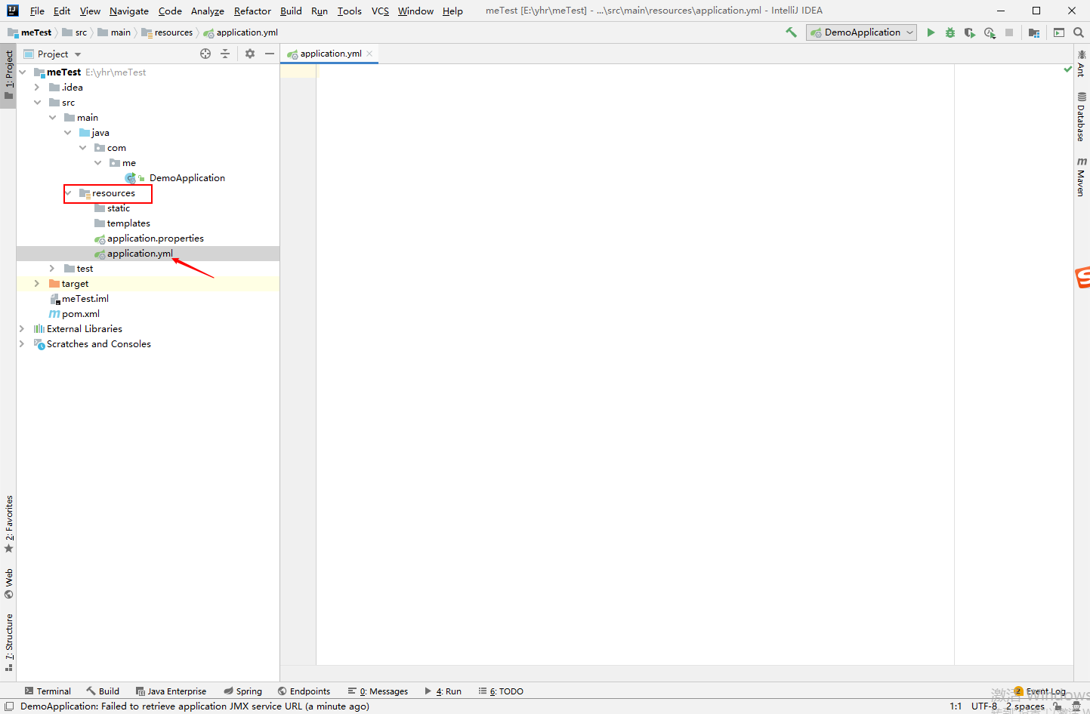Open the Analyze menu
The image size is (1090, 714).
click(x=208, y=11)
